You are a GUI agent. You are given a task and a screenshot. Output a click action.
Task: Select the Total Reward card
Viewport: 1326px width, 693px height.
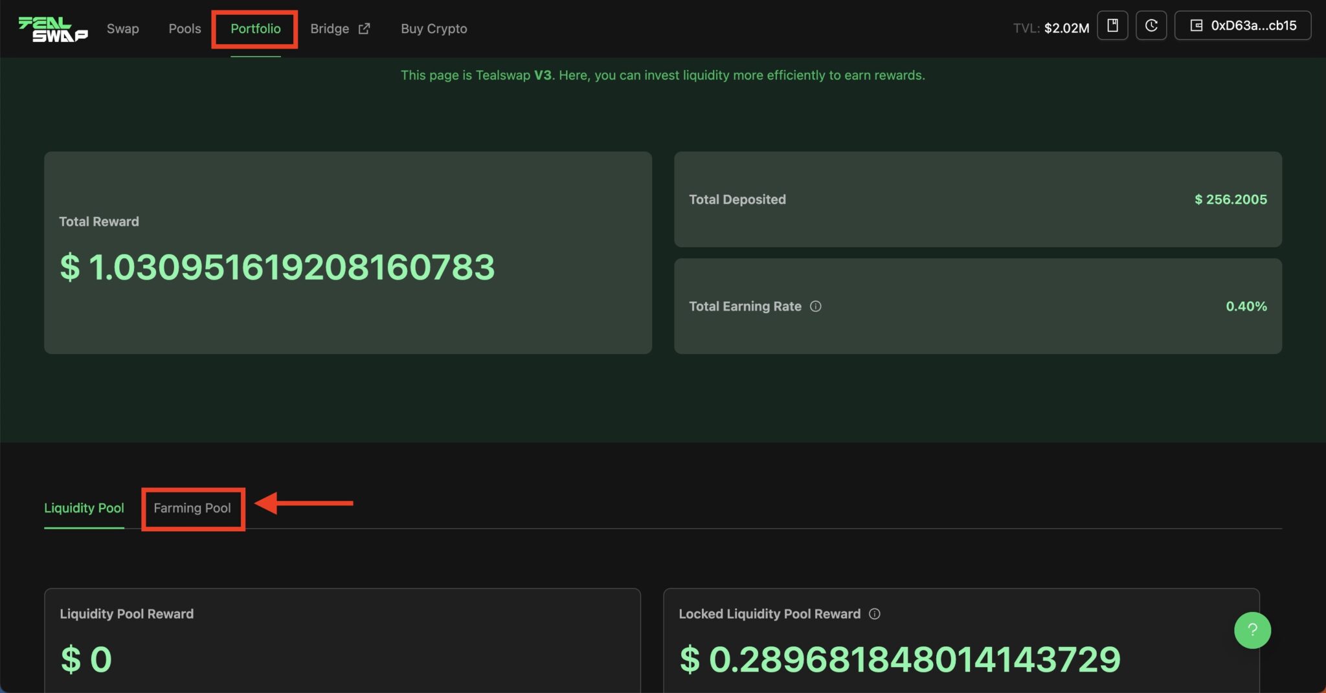coord(347,252)
